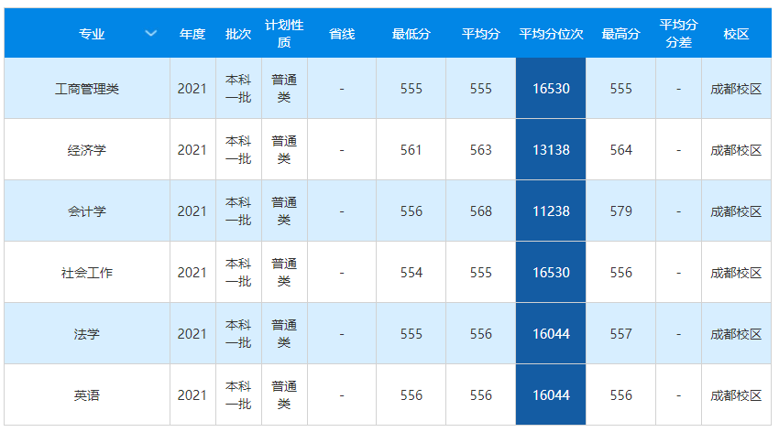Screen dimensions: 779x432
Task: Click the 最低分 column header
Action: pyautogui.click(x=411, y=34)
